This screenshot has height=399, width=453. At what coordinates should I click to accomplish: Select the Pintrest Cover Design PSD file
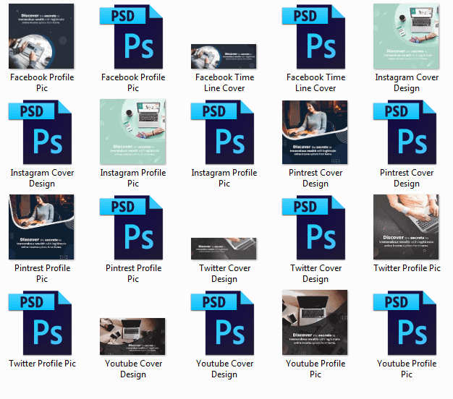click(407, 132)
